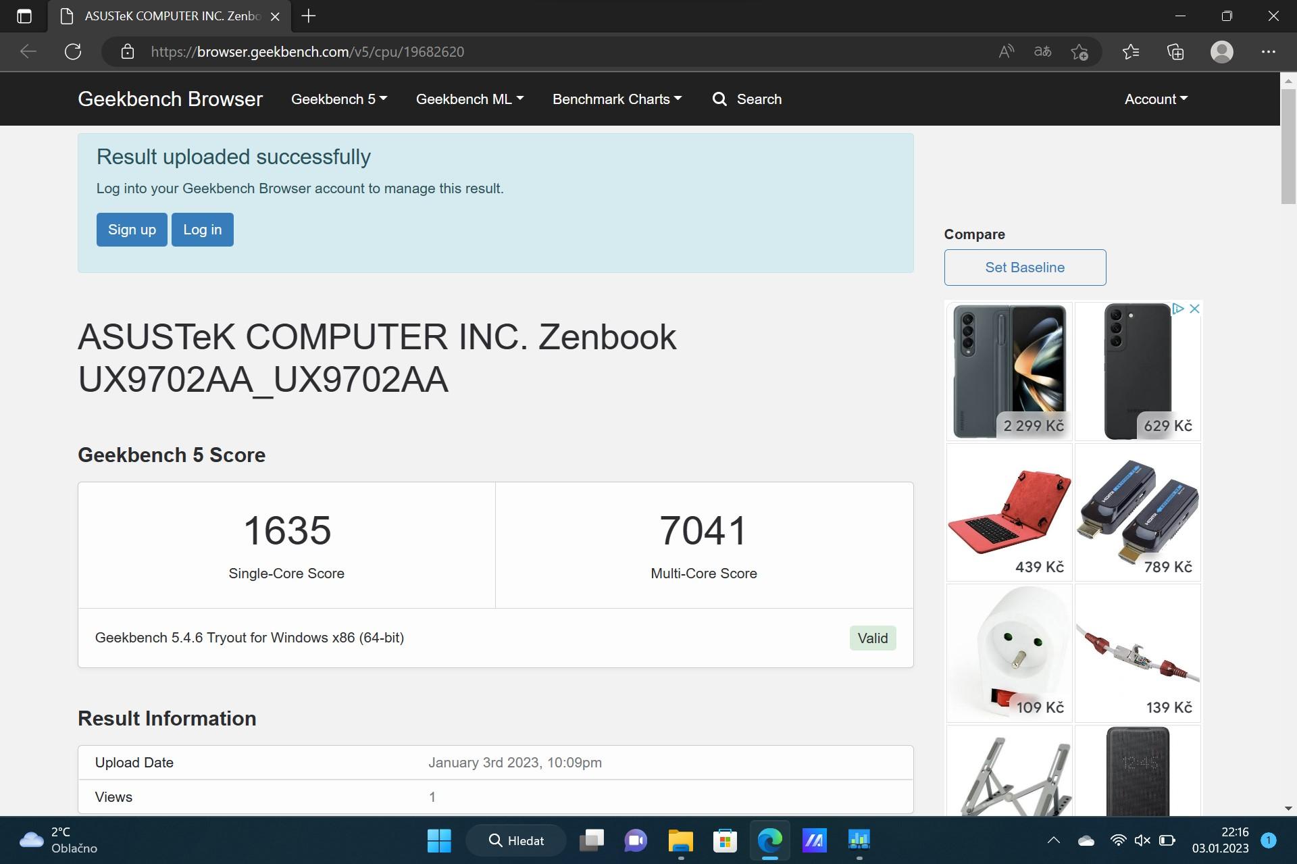Viewport: 1297px width, 864px height.
Task: Go to Geekbench Browser home
Action: click(x=170, y=99)
